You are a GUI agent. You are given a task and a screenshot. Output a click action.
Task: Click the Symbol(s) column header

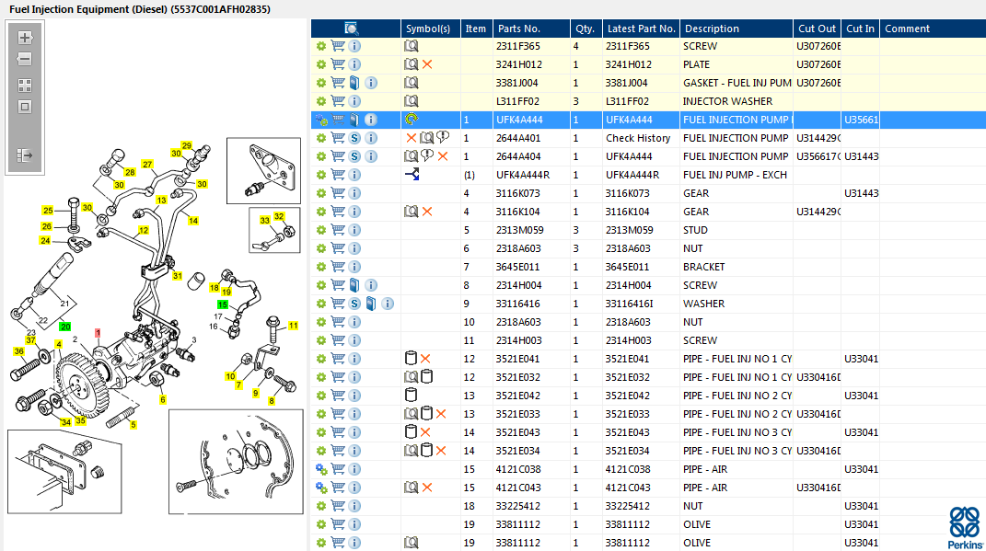[x=431, y=29]
